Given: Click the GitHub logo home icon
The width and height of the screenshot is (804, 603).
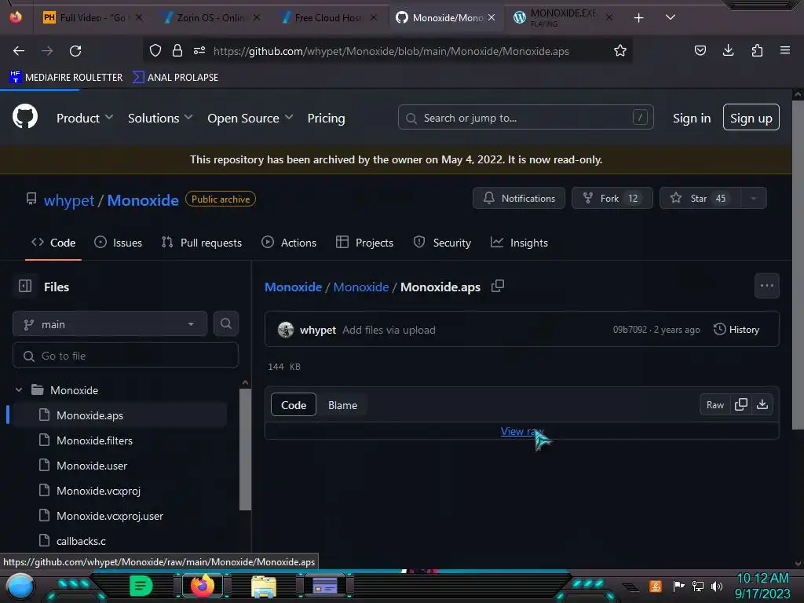Looking at the screenshot, I should click(x=24, y=118).
